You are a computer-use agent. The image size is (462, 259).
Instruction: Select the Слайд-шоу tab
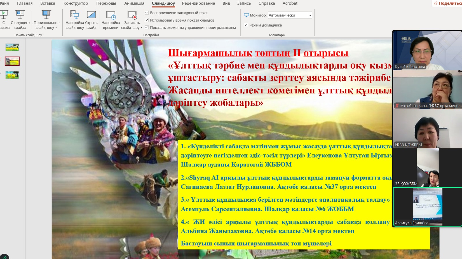point(163,3)
